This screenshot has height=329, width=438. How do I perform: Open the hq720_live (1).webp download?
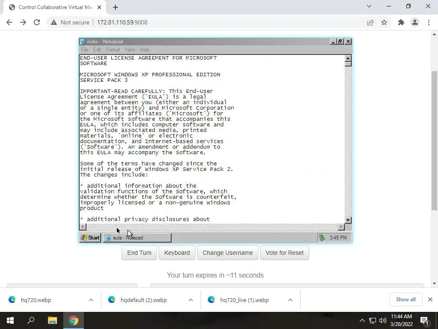244,300
